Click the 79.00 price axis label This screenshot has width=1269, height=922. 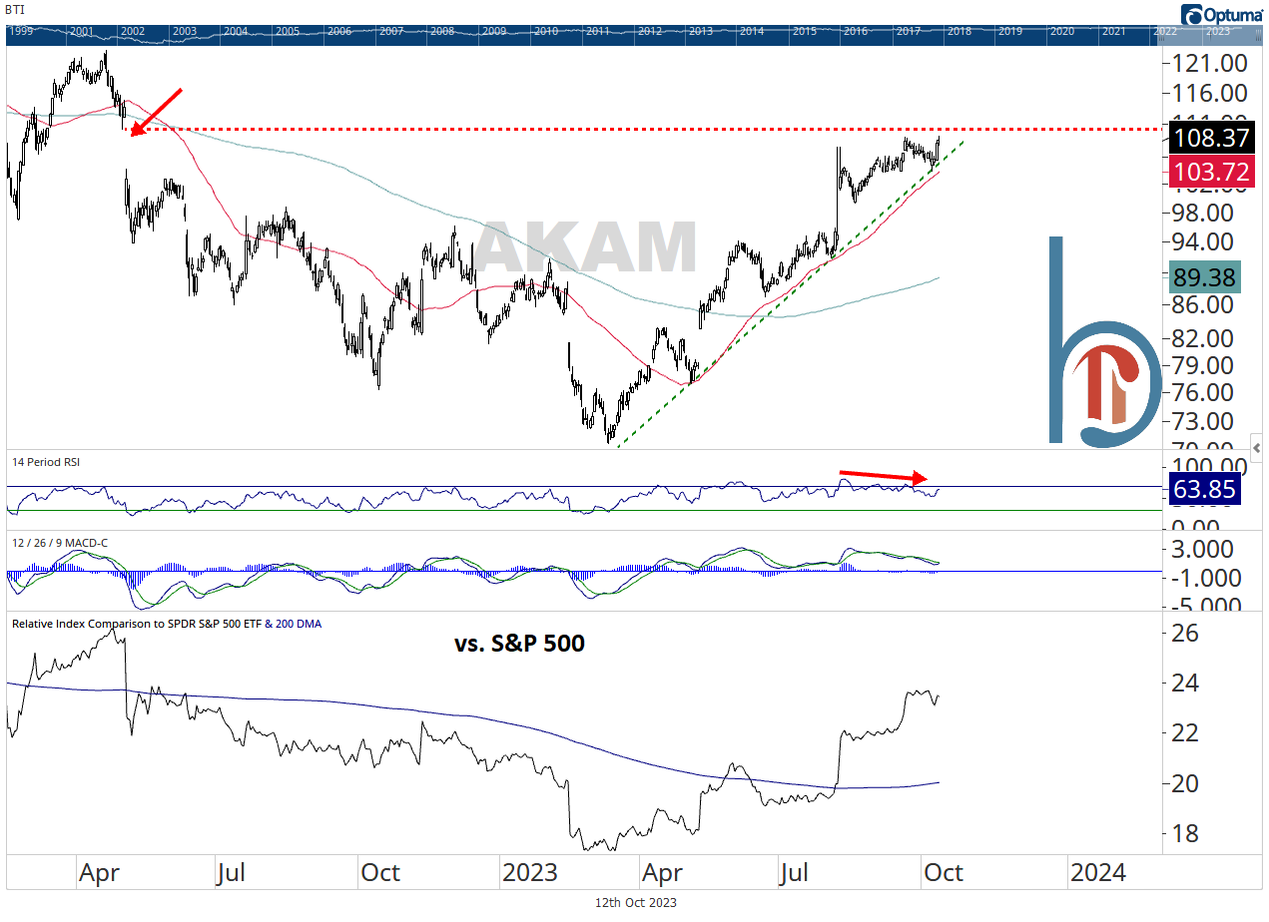tap(1204, 364)
